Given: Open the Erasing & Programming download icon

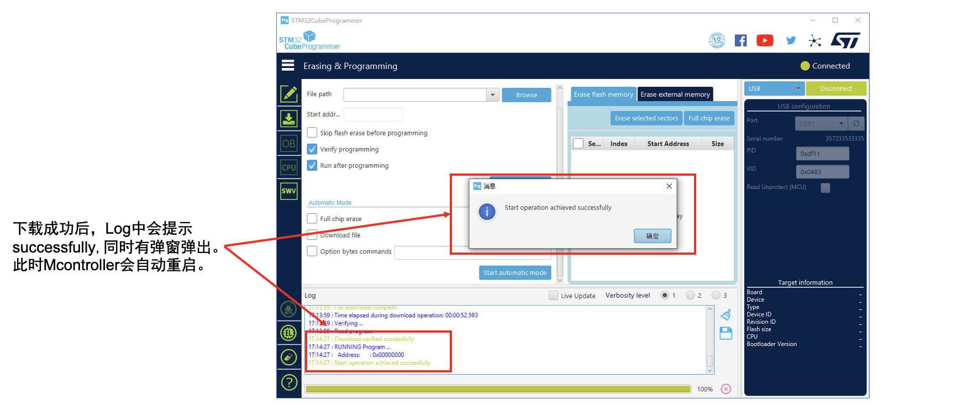Looking at the screenshot, I should pos(288,118).
